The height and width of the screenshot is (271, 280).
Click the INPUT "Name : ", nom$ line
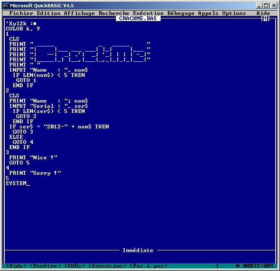pos(49,70)
